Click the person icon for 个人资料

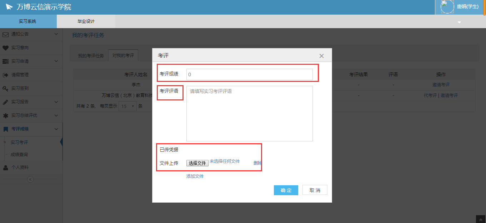click(x=5, y=167)
